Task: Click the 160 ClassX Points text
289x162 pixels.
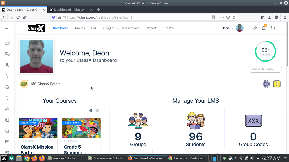Action: (45, 84)
